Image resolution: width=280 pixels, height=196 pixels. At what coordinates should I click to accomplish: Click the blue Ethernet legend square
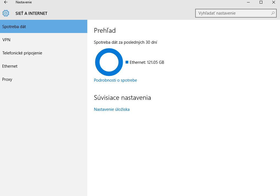coord(127,62)
